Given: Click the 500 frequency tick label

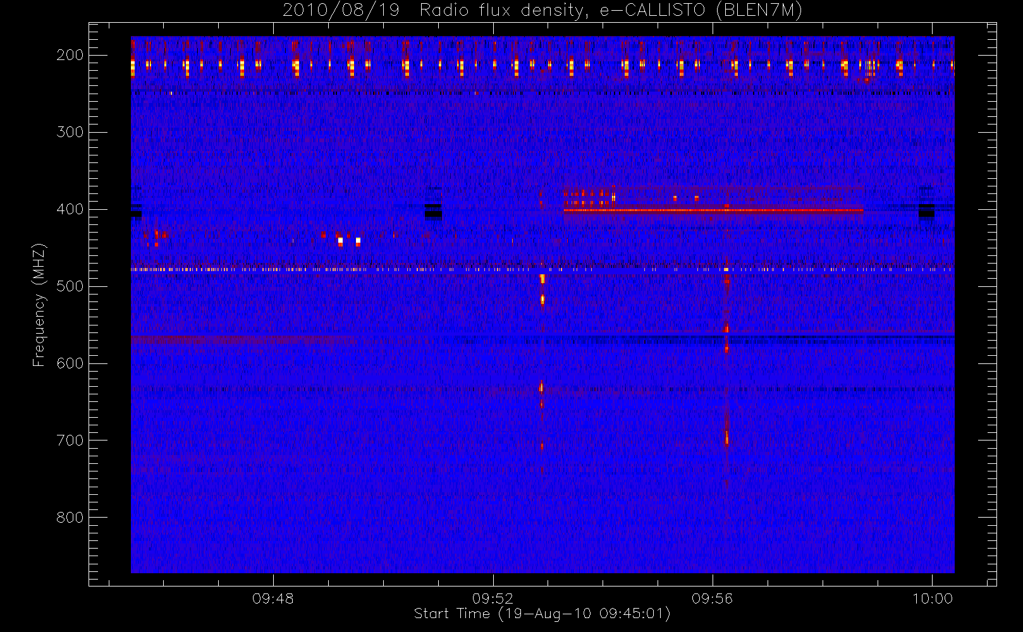Looking at the screenshot, I should pyautogui.click(x=70, y=286).
